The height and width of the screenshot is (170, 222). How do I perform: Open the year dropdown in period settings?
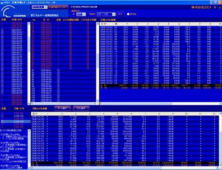(84, 14)
